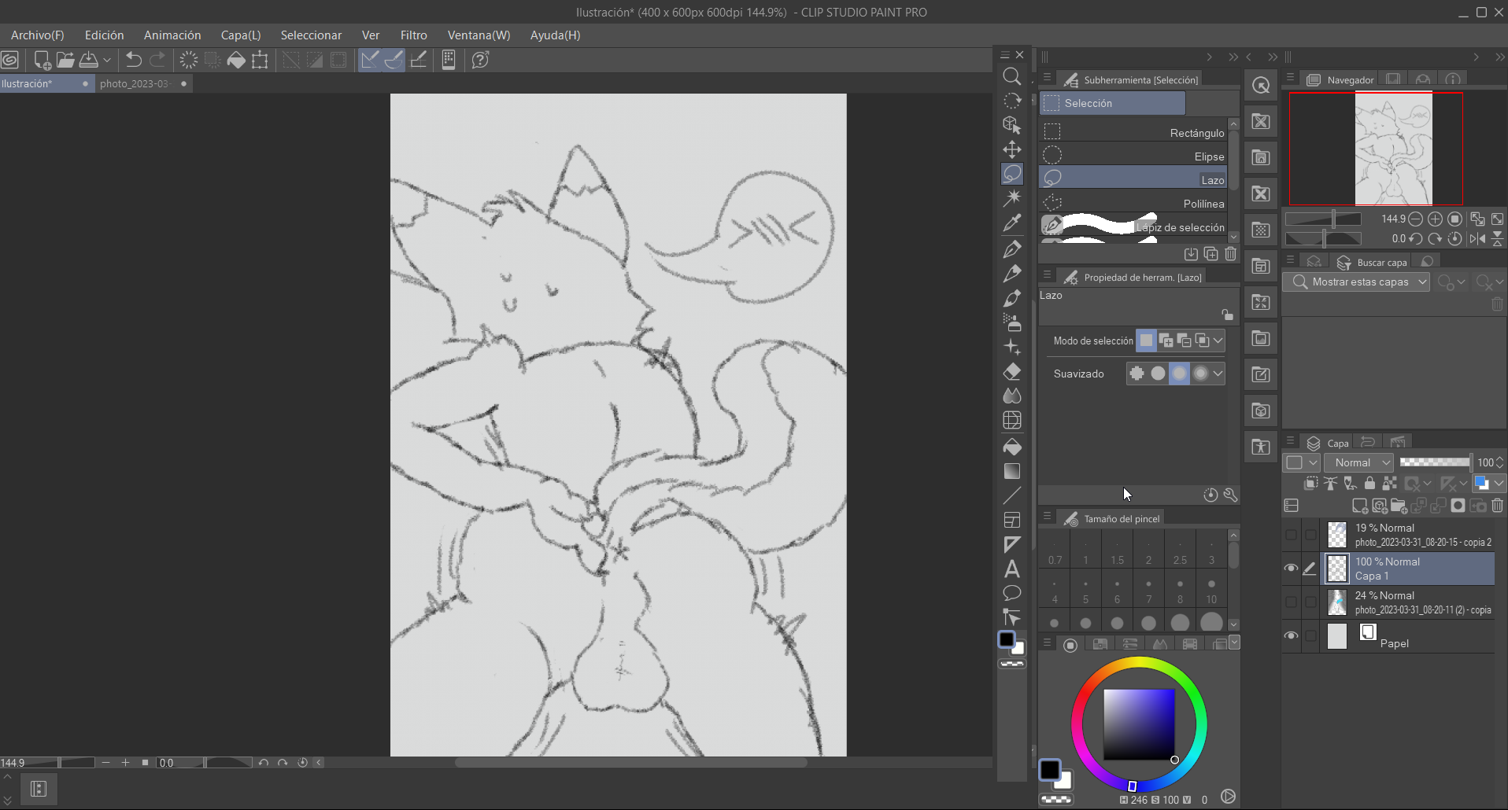
Task: Open the blending mode Normal dropdown
Action: (x=1359, y=462)
